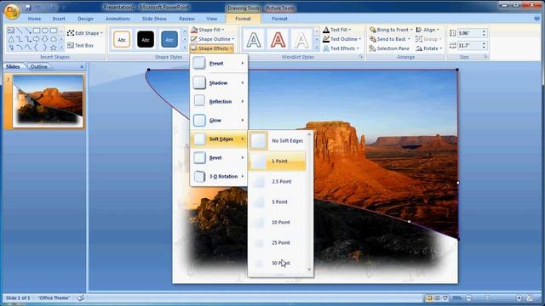Increase shape height with stepper

(484, 31)
